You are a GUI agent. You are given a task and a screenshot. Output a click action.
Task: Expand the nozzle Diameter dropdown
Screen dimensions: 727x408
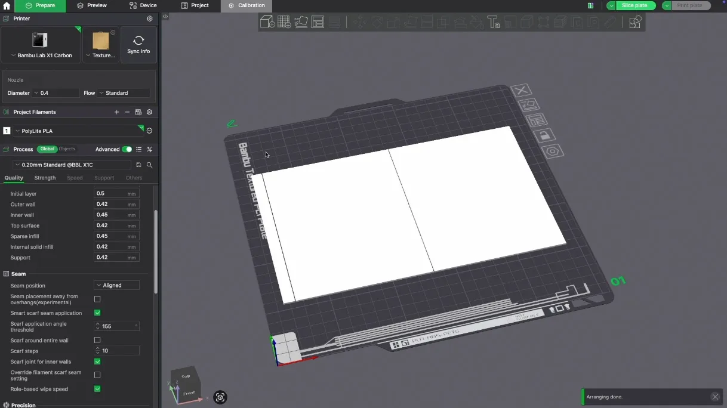click(56, 93)
